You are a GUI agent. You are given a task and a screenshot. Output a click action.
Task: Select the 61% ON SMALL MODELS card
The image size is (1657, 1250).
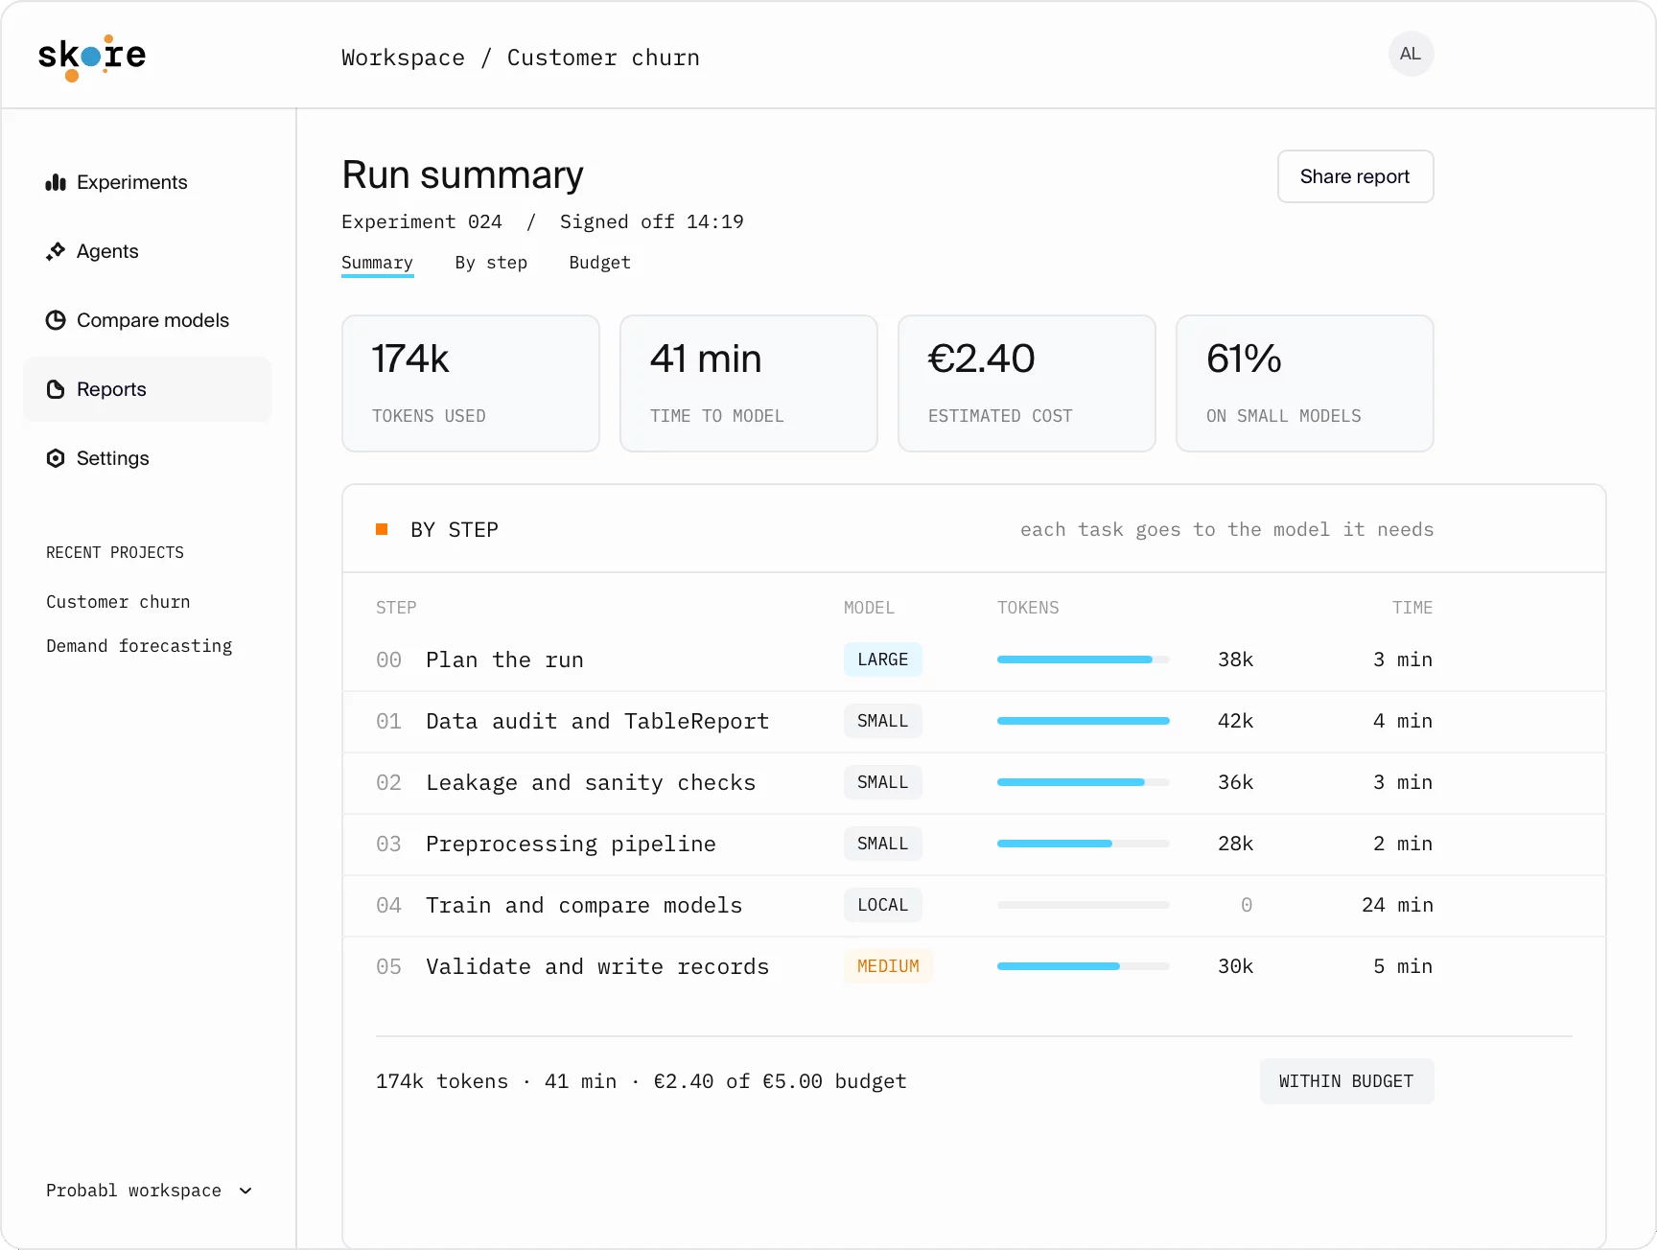point(1305,383)
